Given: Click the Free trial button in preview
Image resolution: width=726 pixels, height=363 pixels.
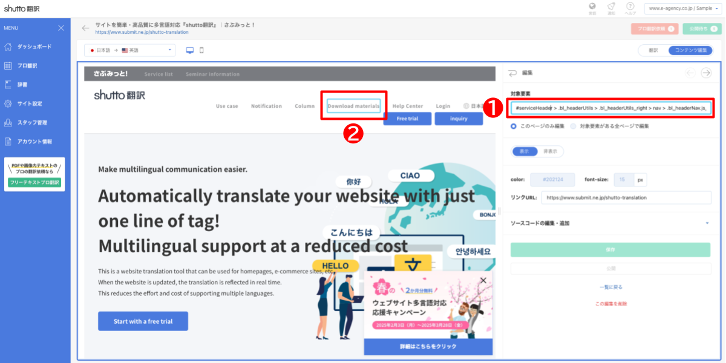Looking at the screenshot, I should click(x=408, y=119).
